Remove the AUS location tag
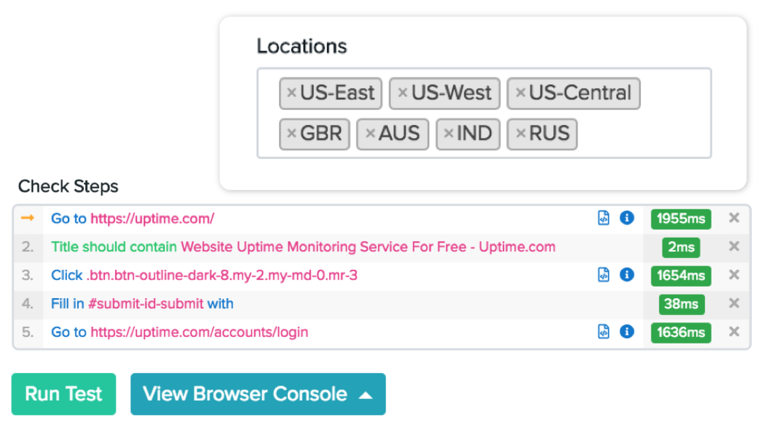Viewport: 762px width, 442px height. [370, 133]
